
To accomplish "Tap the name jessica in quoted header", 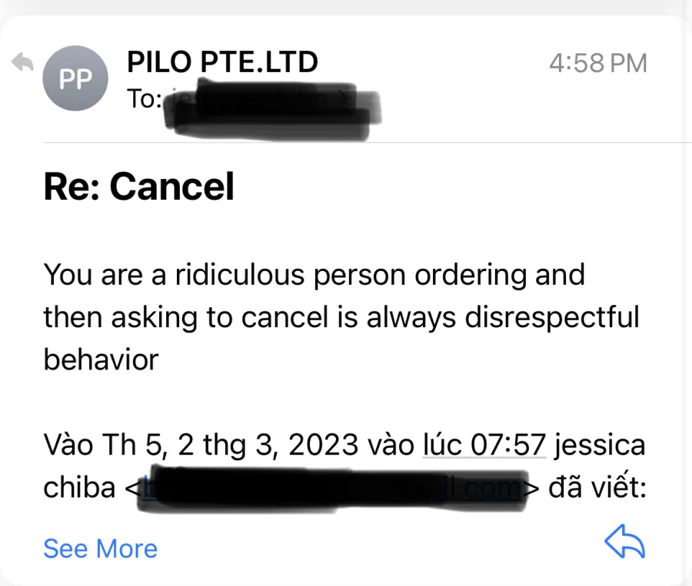I will (601, 444).
